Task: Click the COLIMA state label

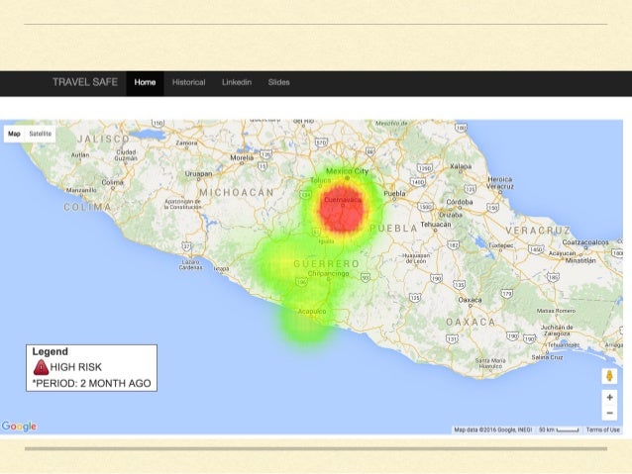Action: (87, 207)
